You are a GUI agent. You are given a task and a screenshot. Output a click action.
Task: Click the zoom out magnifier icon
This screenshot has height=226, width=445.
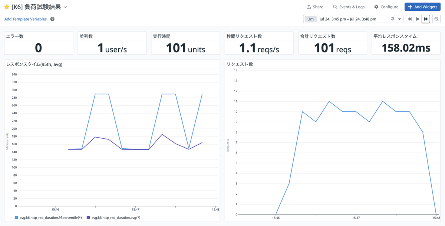point(436,19)
